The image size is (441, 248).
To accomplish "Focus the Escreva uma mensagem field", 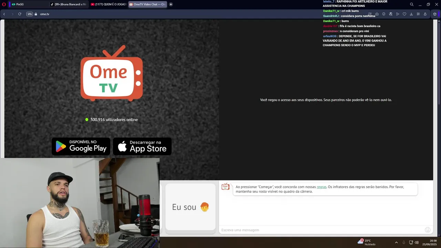I will pyautogui.click(x=322, y=230).
